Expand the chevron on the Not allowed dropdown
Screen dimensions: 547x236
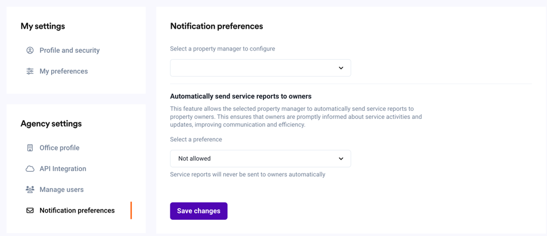pos(341,158)
